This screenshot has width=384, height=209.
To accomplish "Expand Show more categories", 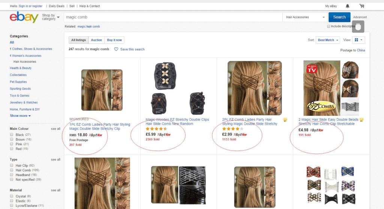I will [x=20, y=116].
